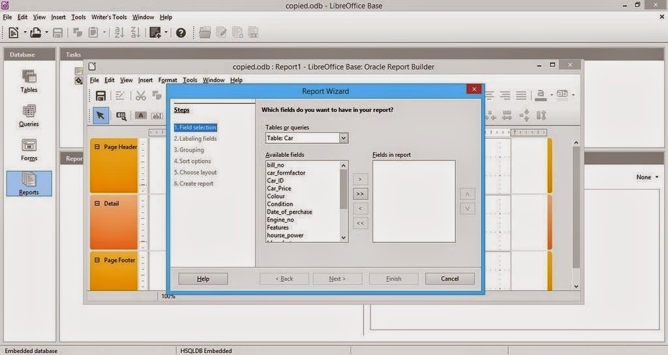The width and height of the screenshot is (668, 355).
Task: Open the None preview dropdown
Action: tap(647, 177)
